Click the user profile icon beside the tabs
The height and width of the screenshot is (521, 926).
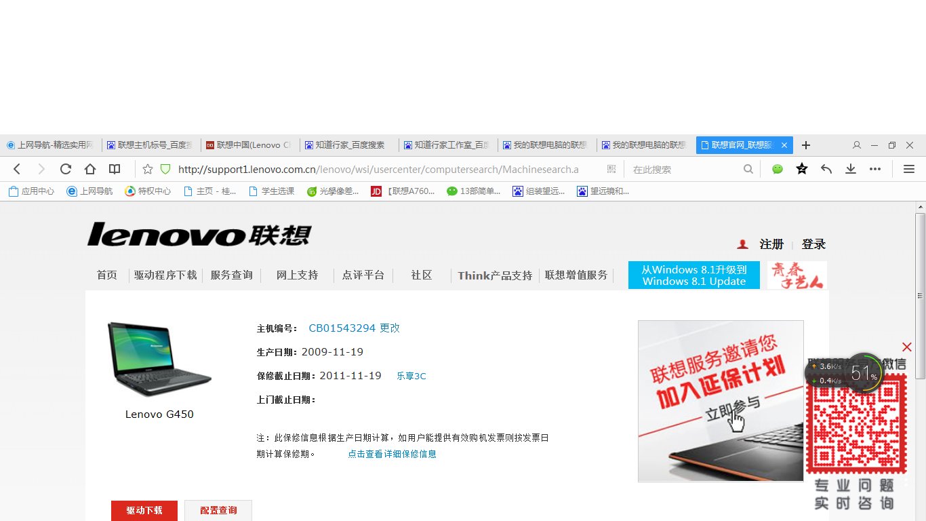tap(856, 145)
